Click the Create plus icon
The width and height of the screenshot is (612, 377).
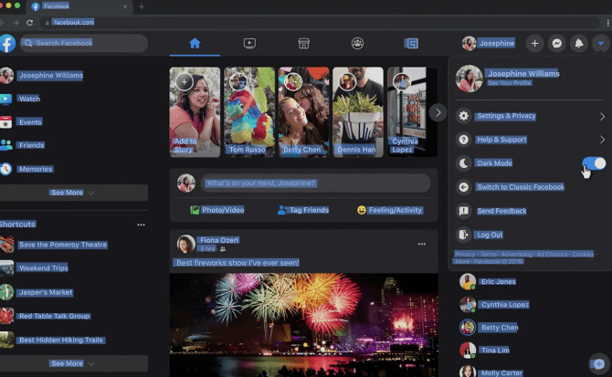535,43
